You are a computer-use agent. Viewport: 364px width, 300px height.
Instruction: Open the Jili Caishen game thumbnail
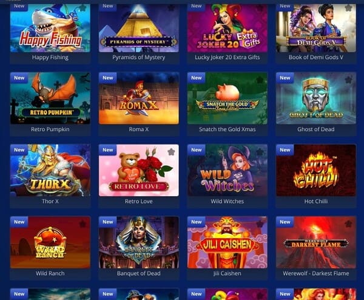pyautogui.click(x=227, y=242)
